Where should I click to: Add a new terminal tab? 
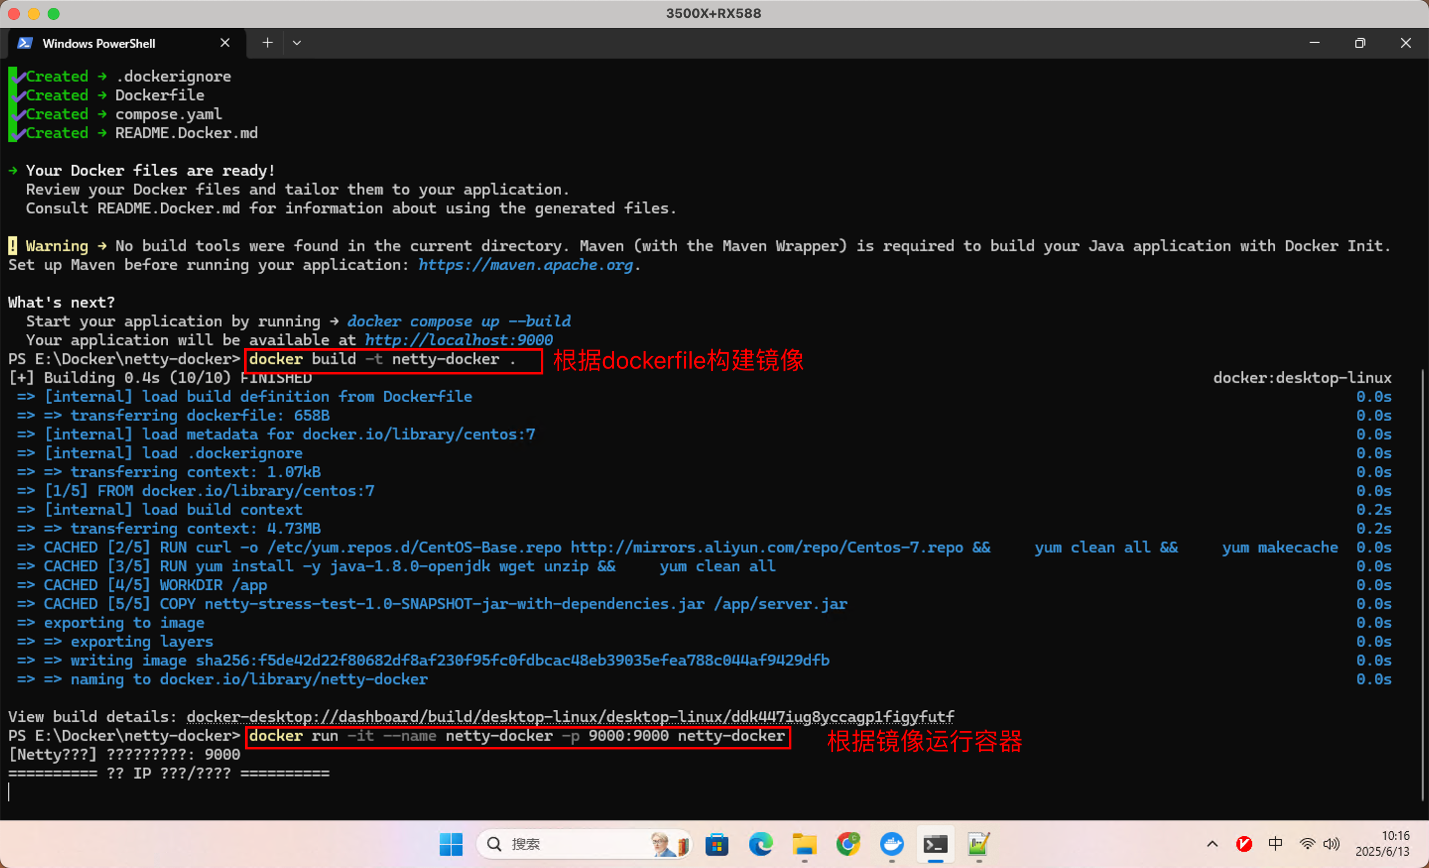[x=267, y=43]
